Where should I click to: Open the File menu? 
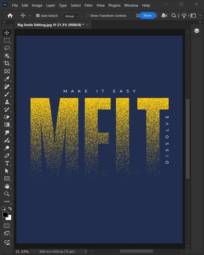[x=15, y=5]
